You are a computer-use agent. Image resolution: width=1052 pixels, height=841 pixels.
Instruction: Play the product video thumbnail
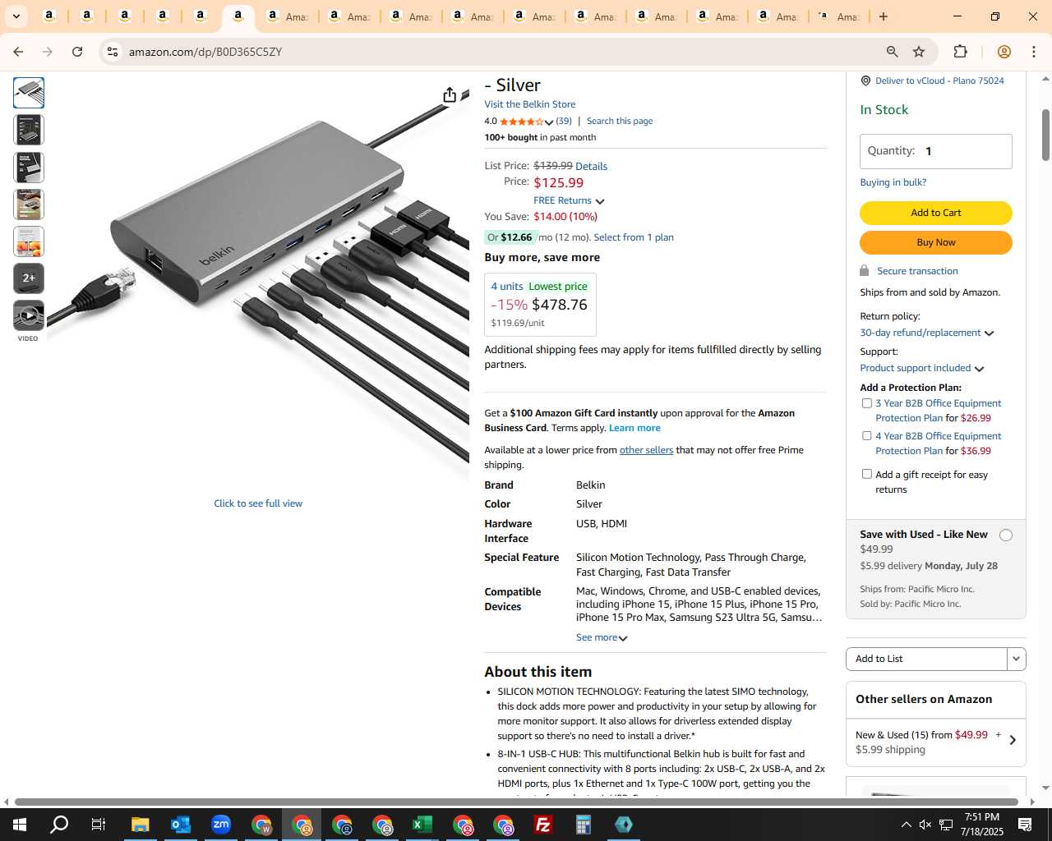point(29,315)
